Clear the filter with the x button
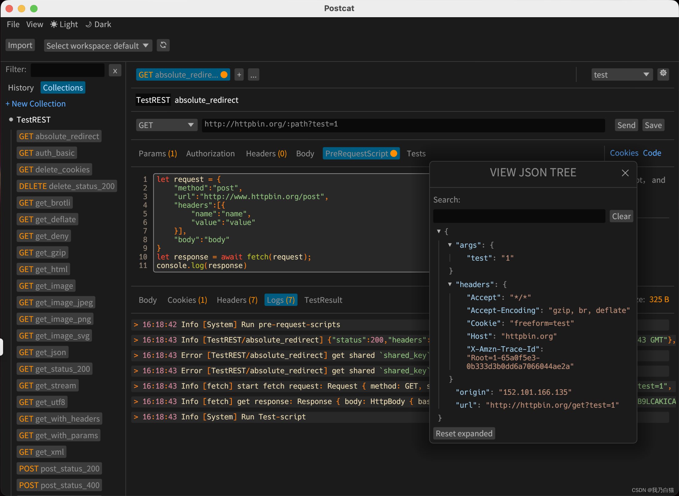The image size is (679, 496). click(115, 71)
